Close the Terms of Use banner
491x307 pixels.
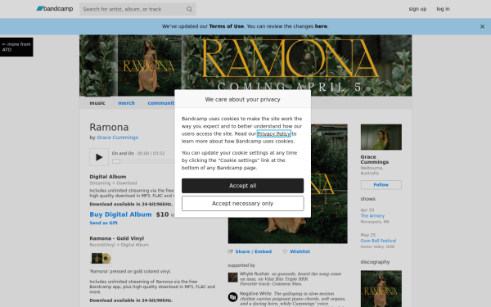pyautogui.click(x=482, y=27)
